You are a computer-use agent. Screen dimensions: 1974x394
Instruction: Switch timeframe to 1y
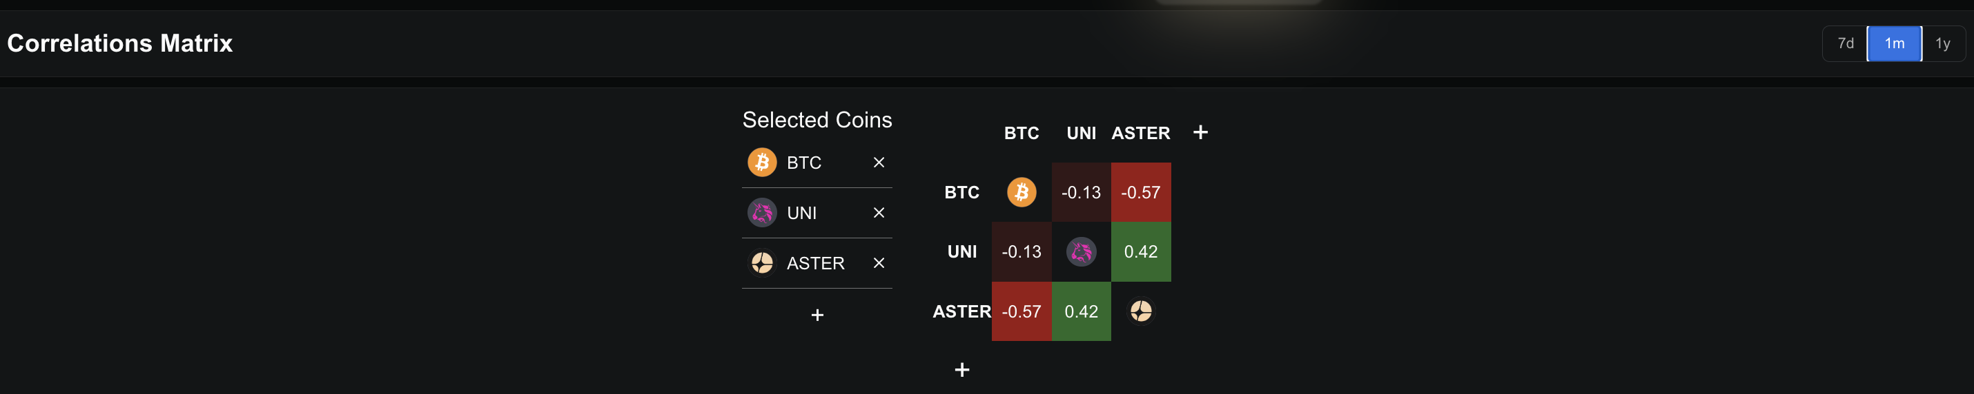pyautogui.click(x=1942, y=43)
